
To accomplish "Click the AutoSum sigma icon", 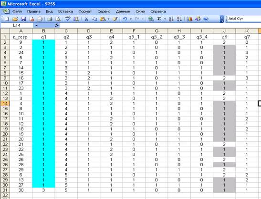I will (159, 19).
